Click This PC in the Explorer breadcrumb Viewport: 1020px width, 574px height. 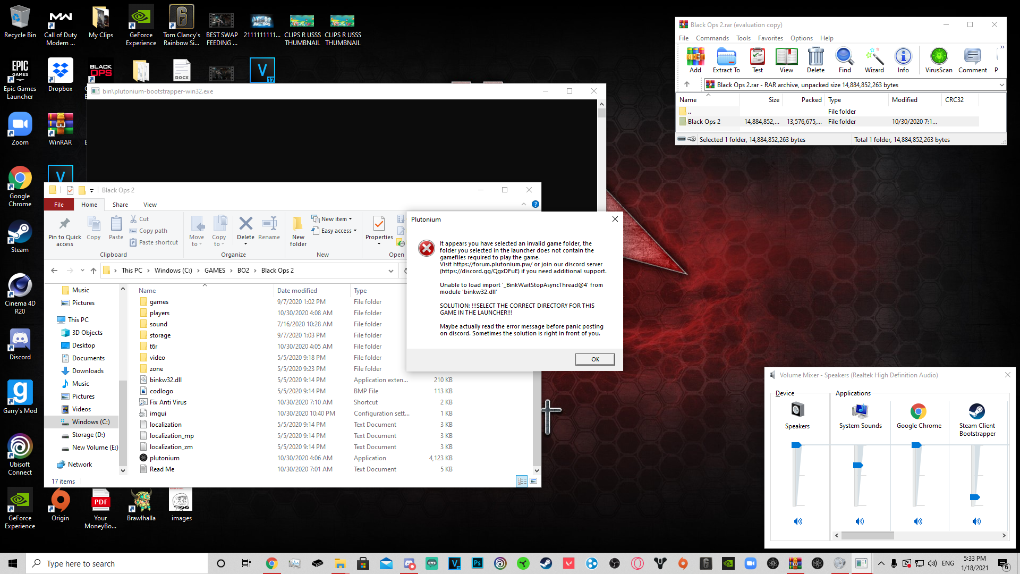pos(132,271)
